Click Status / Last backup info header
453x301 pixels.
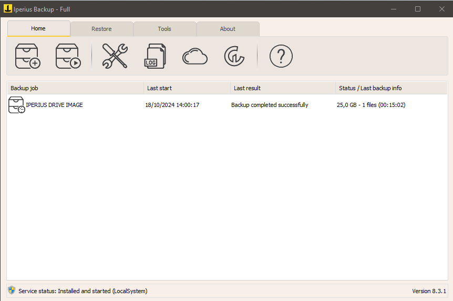click(392, 88)
